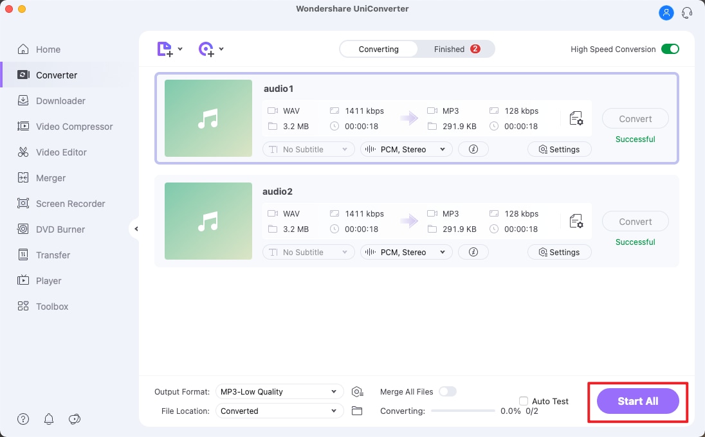Click audio2 music thumbnail

click(x=208, y=221)
